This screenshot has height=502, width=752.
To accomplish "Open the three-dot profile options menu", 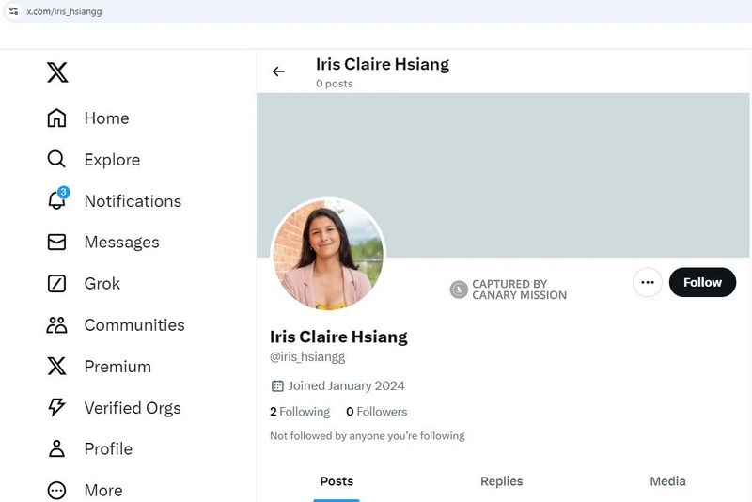I will point(648,282).
